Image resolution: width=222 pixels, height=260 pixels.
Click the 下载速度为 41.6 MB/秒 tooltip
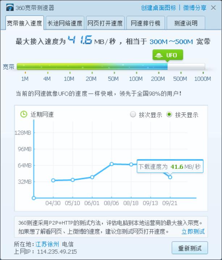coord(170,166)
